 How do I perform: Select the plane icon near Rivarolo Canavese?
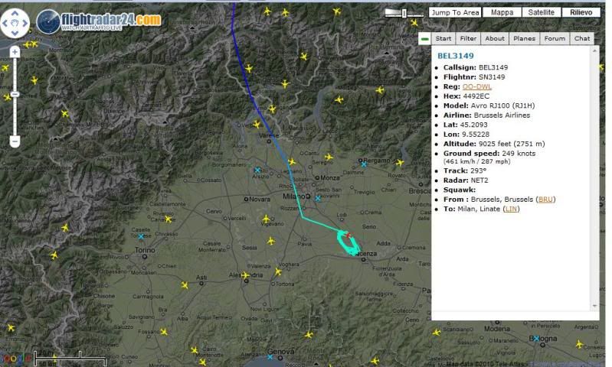(169, 219)
